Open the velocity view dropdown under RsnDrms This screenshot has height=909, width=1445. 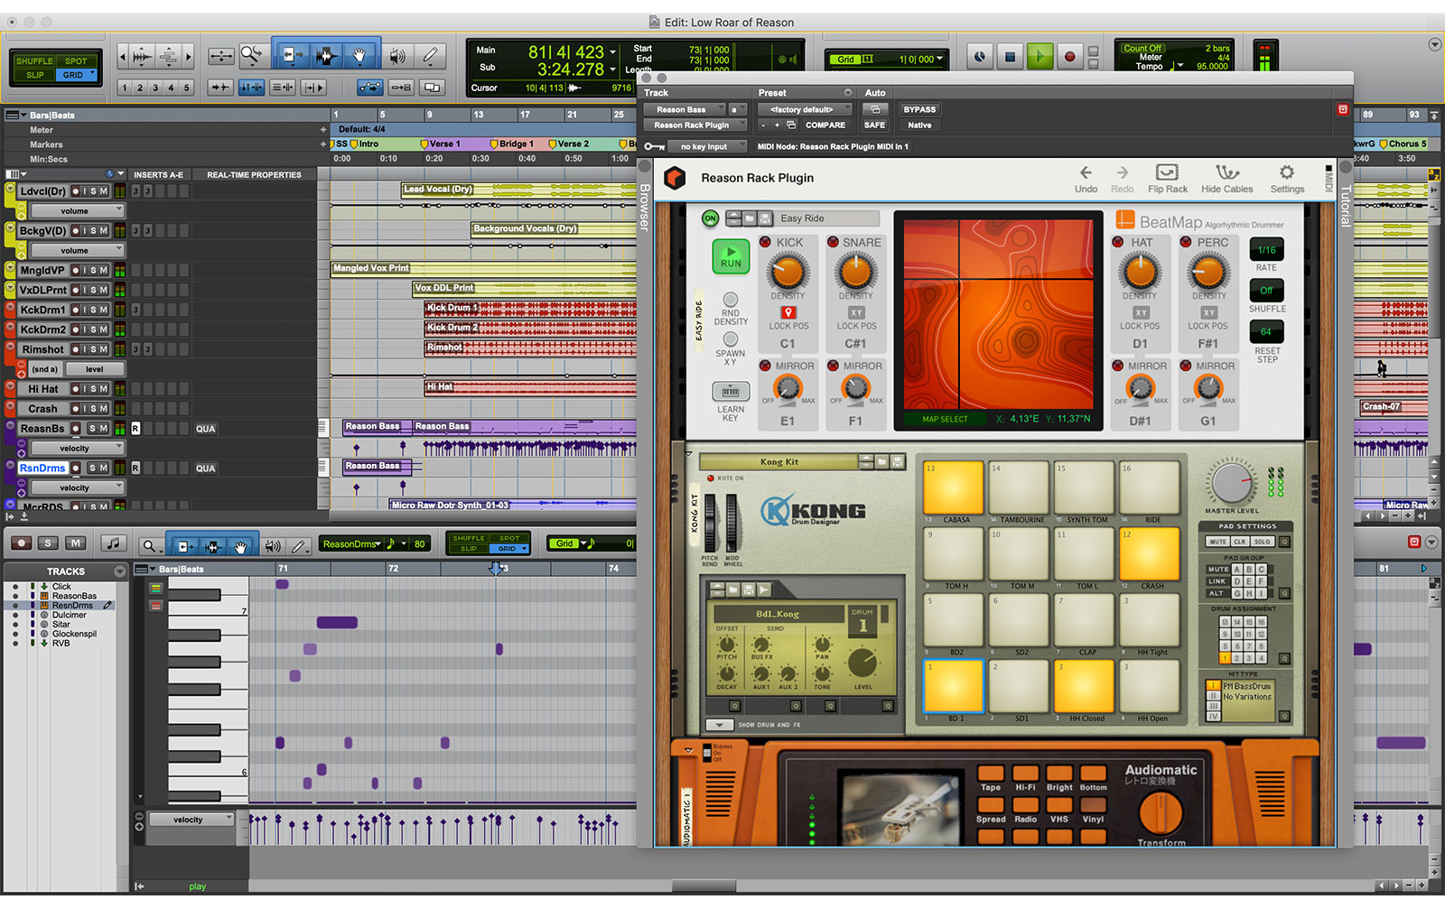pyautogui.click(x=77, y=488)
